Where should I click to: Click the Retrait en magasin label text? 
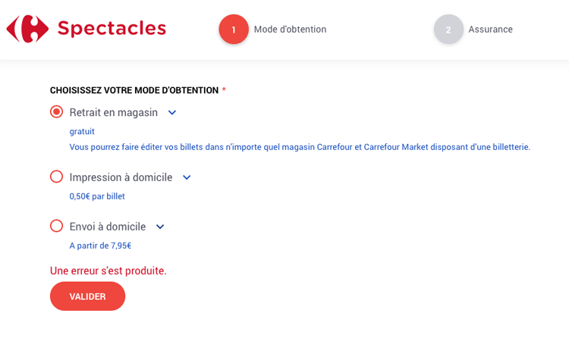coord(114,112)
